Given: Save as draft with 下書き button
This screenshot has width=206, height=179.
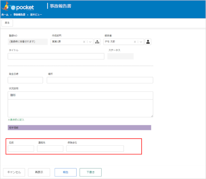Looking at the screenshot, I should (x=91, y=172).
